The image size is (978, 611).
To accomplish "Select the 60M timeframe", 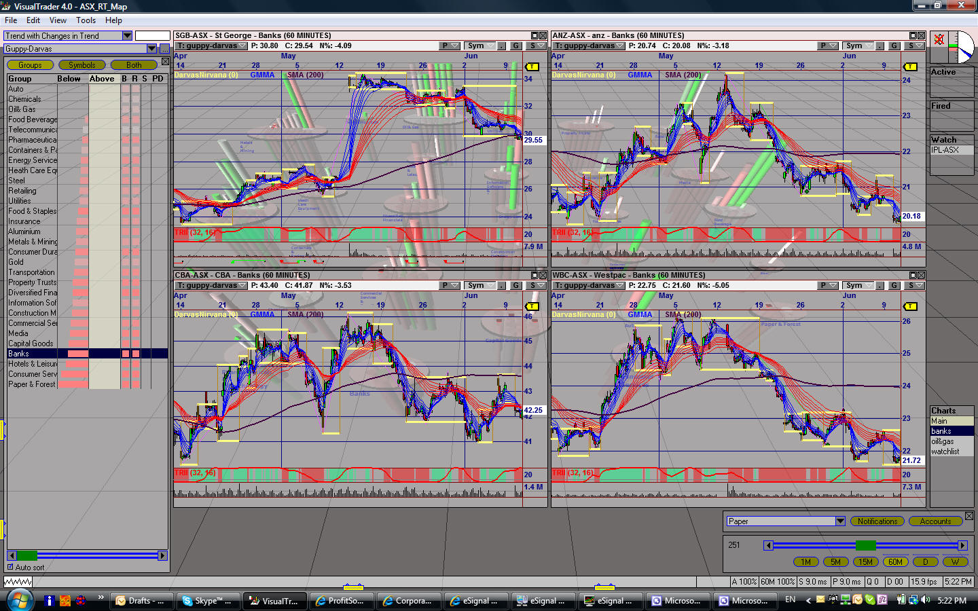I will tap(896, 561).
